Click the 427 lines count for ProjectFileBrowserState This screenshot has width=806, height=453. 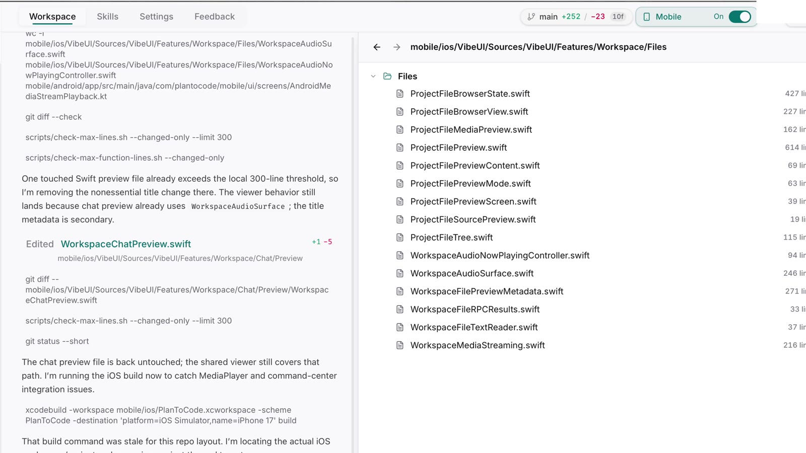pyautogui.click(x=795, y=94)
